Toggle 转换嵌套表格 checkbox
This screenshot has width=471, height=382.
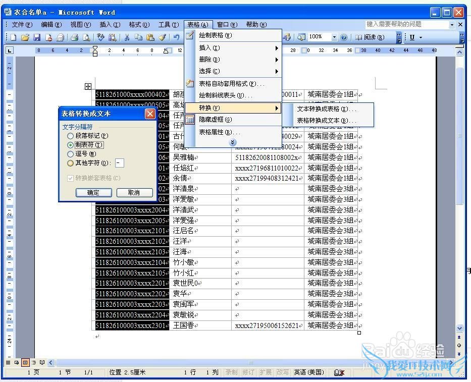click(x=70, y=179)
